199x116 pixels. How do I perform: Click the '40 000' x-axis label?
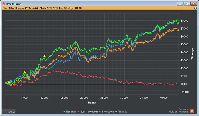pyautogui.click(x=164, y=98)
